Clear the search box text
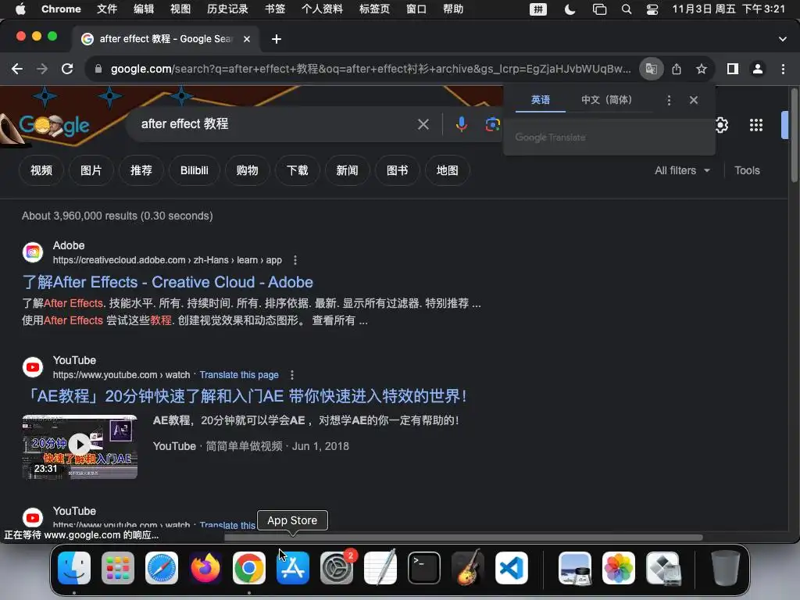This screenshot has height=600, width=800. point(423,124)
